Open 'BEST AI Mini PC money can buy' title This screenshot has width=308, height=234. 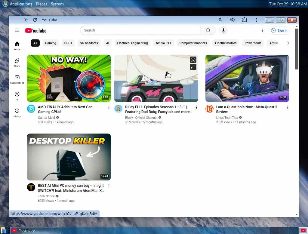(x=71, y=188)
